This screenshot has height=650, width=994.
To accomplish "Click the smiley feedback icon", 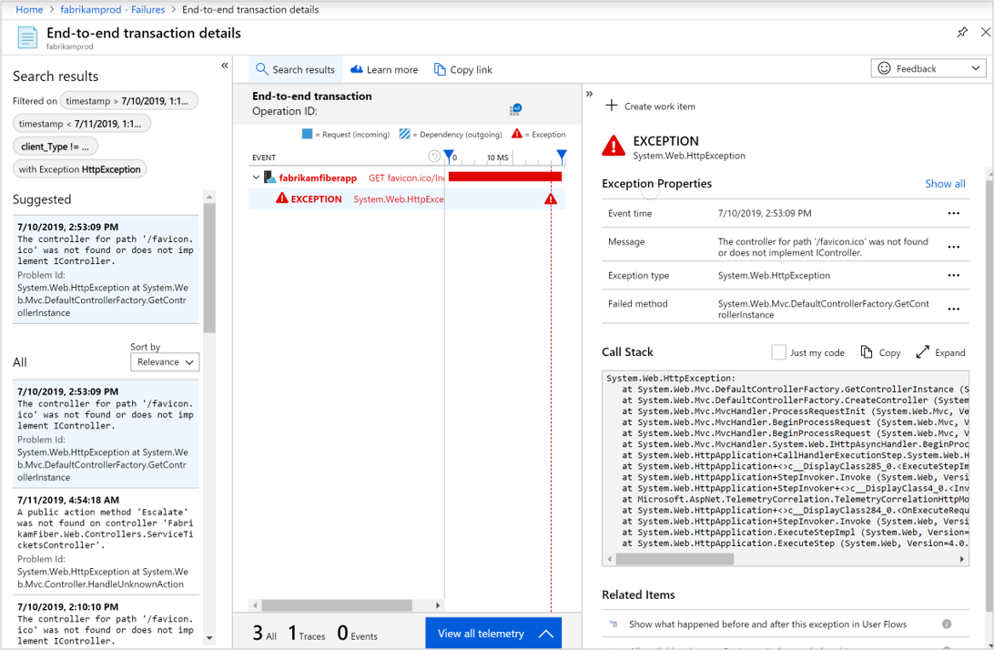I will tap(885, 68).
